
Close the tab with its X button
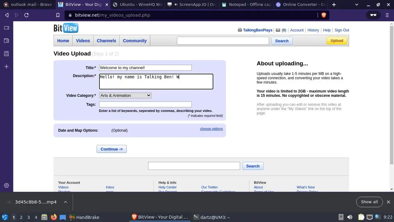pos(107,5)
